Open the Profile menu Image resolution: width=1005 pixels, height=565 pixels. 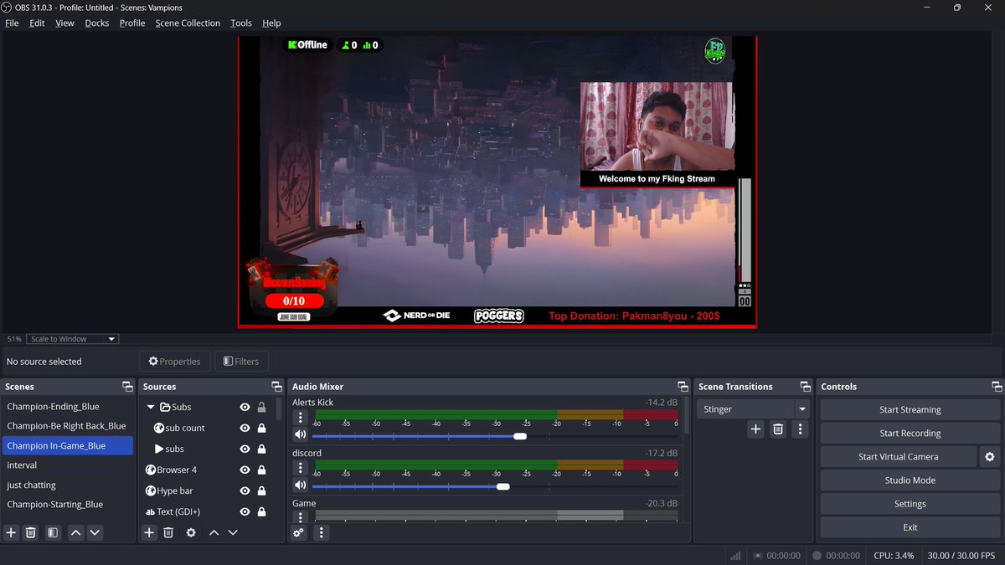point(132,23)
